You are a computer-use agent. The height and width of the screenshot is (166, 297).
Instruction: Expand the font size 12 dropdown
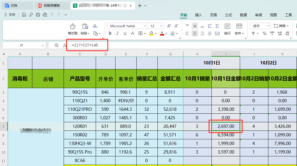pyautogui.click(x=161, y=26)
